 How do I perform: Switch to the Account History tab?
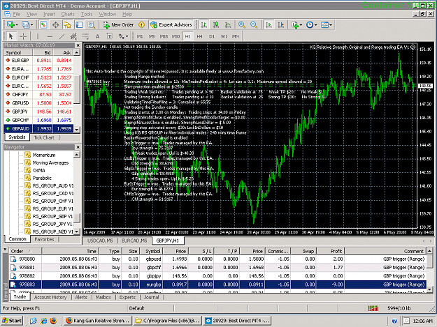(50, 297)
